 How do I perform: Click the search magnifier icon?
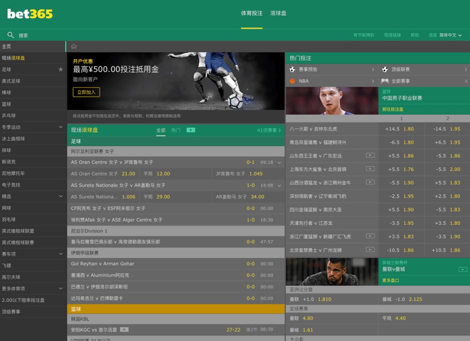10,35
